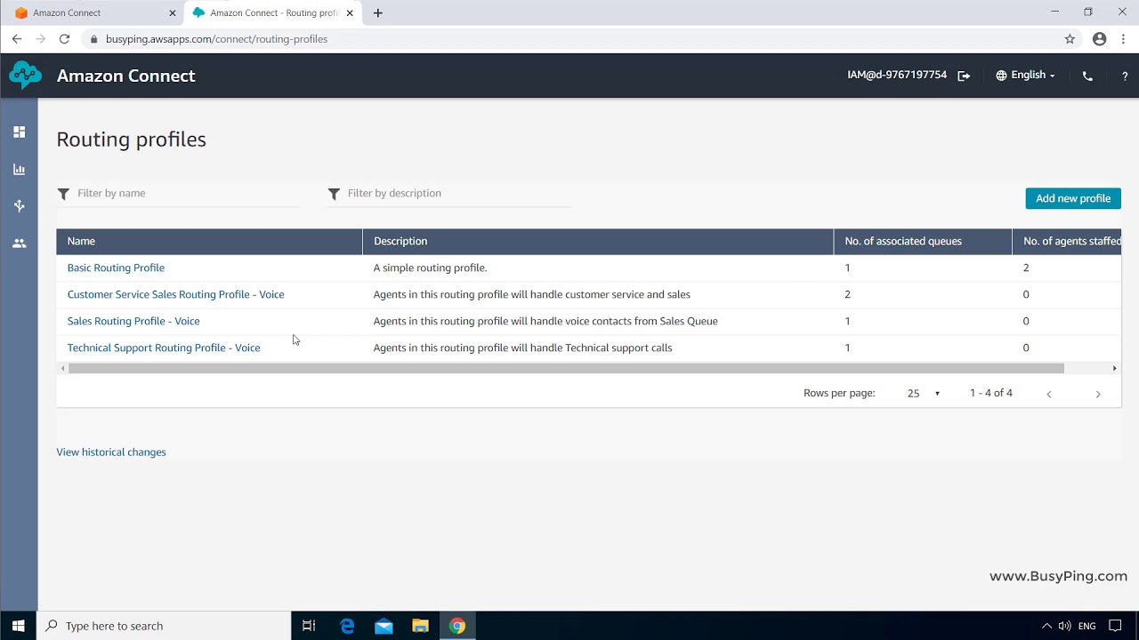Click the Chrome icon on the taskbar

click(456, 626)
